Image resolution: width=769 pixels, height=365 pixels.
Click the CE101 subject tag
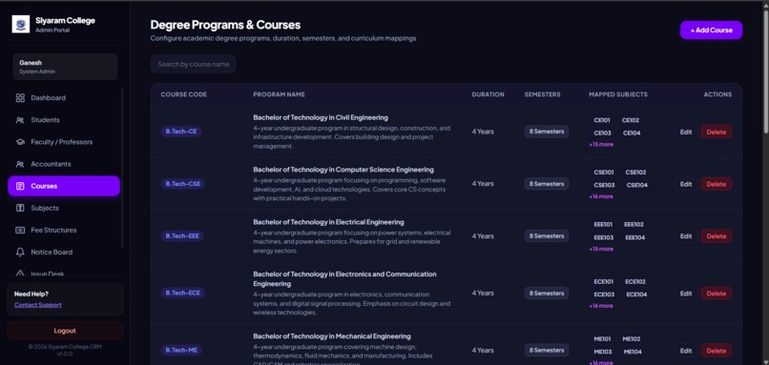[x=602, y=120]
